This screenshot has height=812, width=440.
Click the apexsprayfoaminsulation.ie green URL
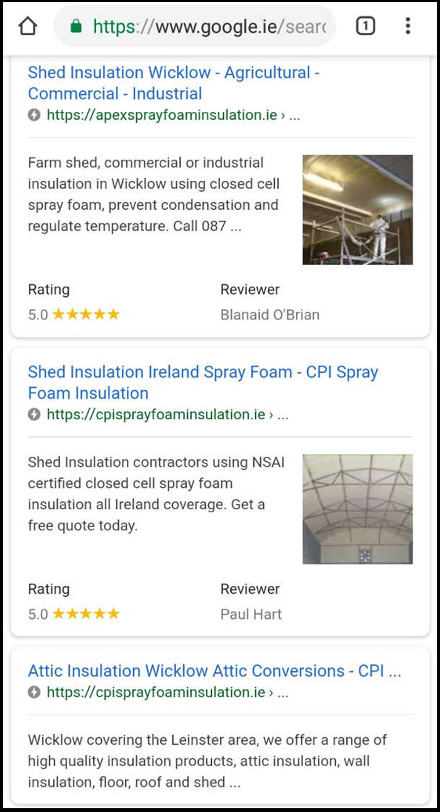(x=162, y=116)
